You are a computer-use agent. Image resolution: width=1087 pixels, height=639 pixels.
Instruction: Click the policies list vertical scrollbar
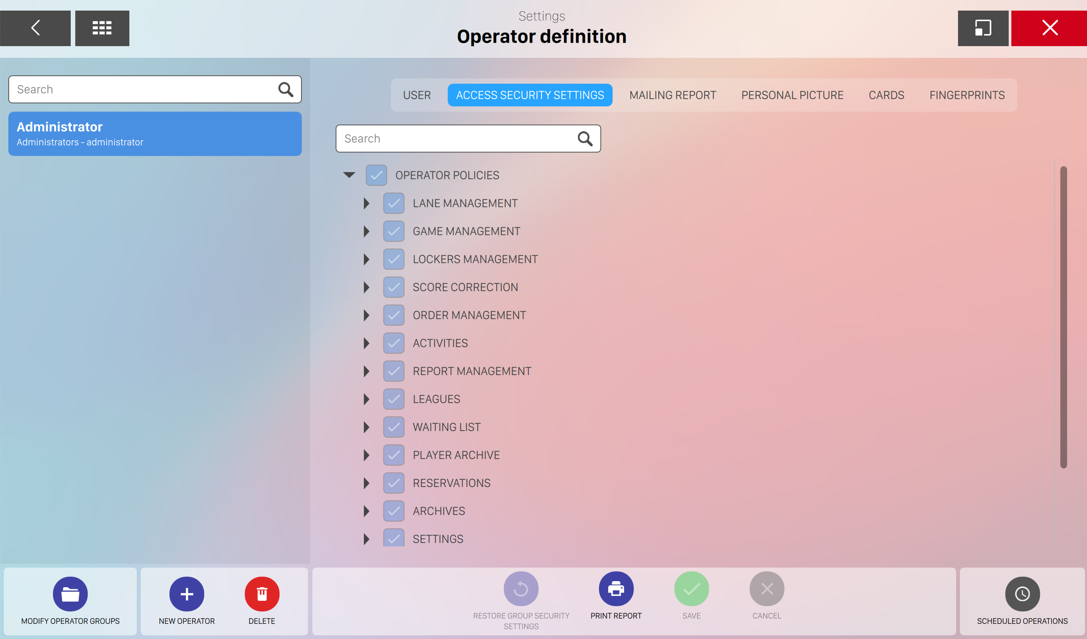click(1063, 317)
